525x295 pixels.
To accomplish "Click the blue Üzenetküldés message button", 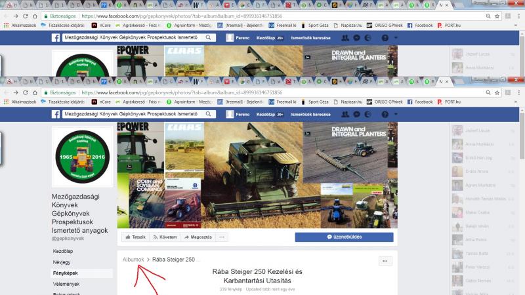I will [344, 237].
